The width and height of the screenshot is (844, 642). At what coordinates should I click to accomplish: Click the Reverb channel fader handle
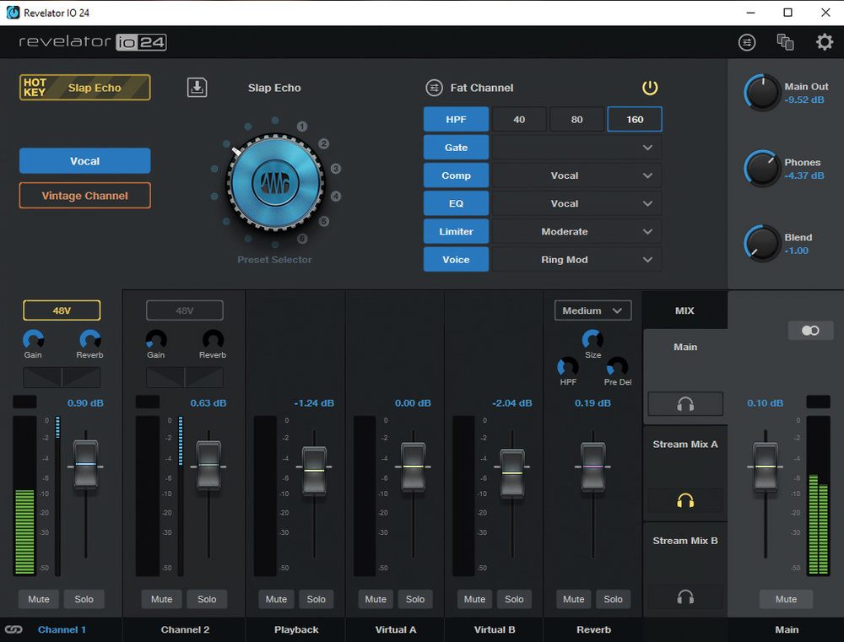593,466
